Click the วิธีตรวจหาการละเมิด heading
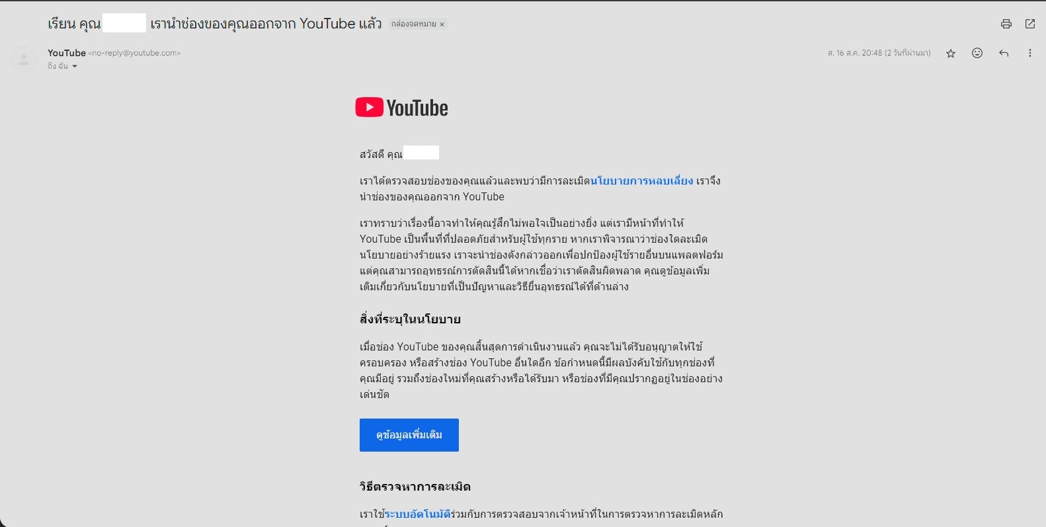Image resolution: width=1046 pixels, height=527 pixels. (415, 487)
